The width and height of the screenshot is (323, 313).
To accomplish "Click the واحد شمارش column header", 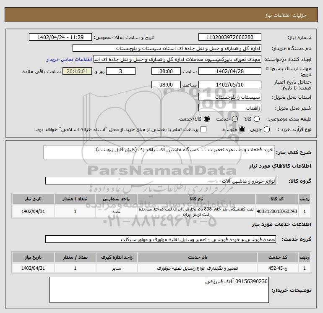I will click(x=116, y=199).
